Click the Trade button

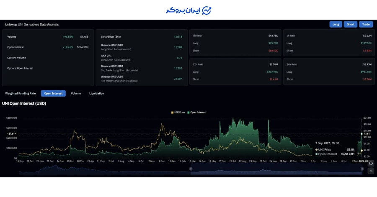click(x=366, y=24)
